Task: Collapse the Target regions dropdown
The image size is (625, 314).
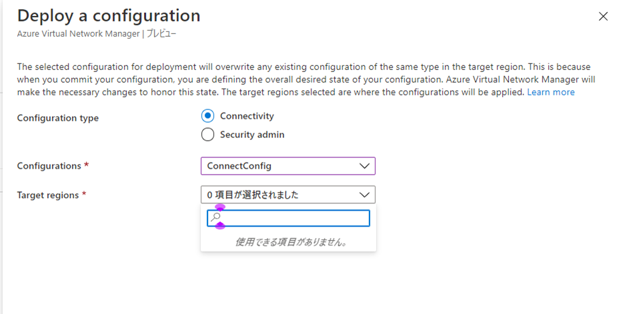Action: (280, 195)
